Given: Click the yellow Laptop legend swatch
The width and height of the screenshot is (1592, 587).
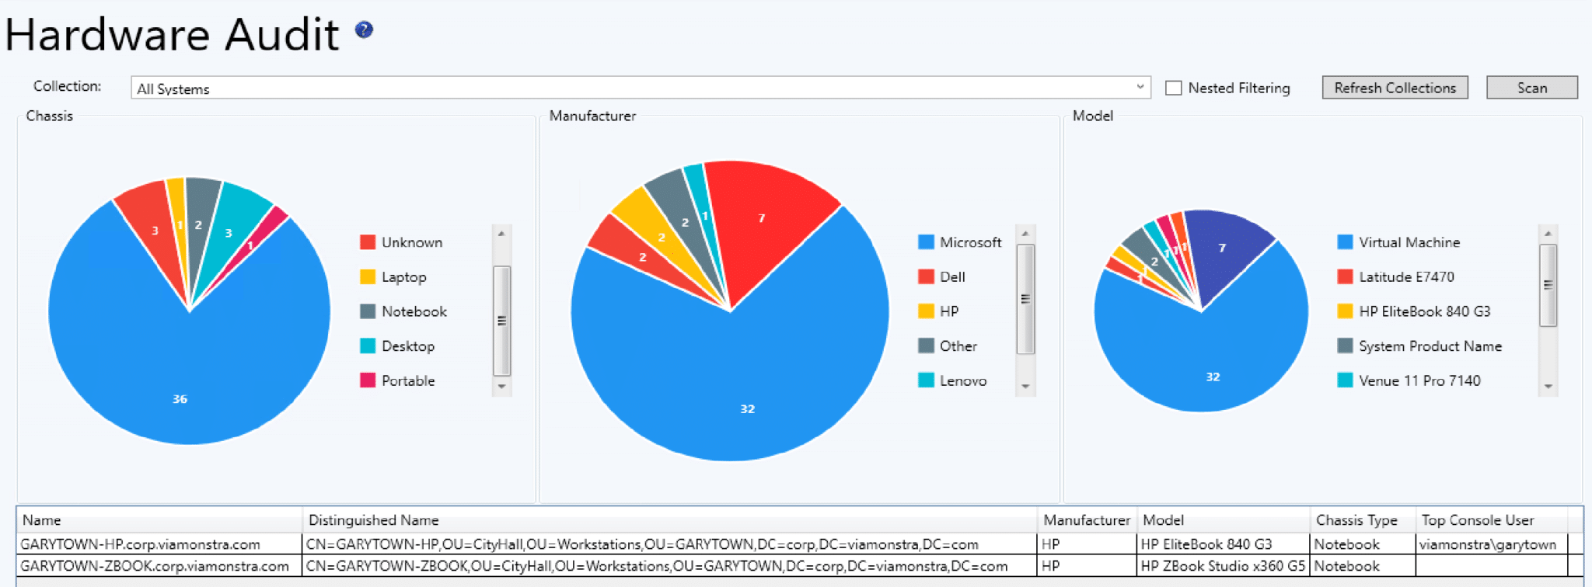Looking at the screenshot, I should point(368,277).
